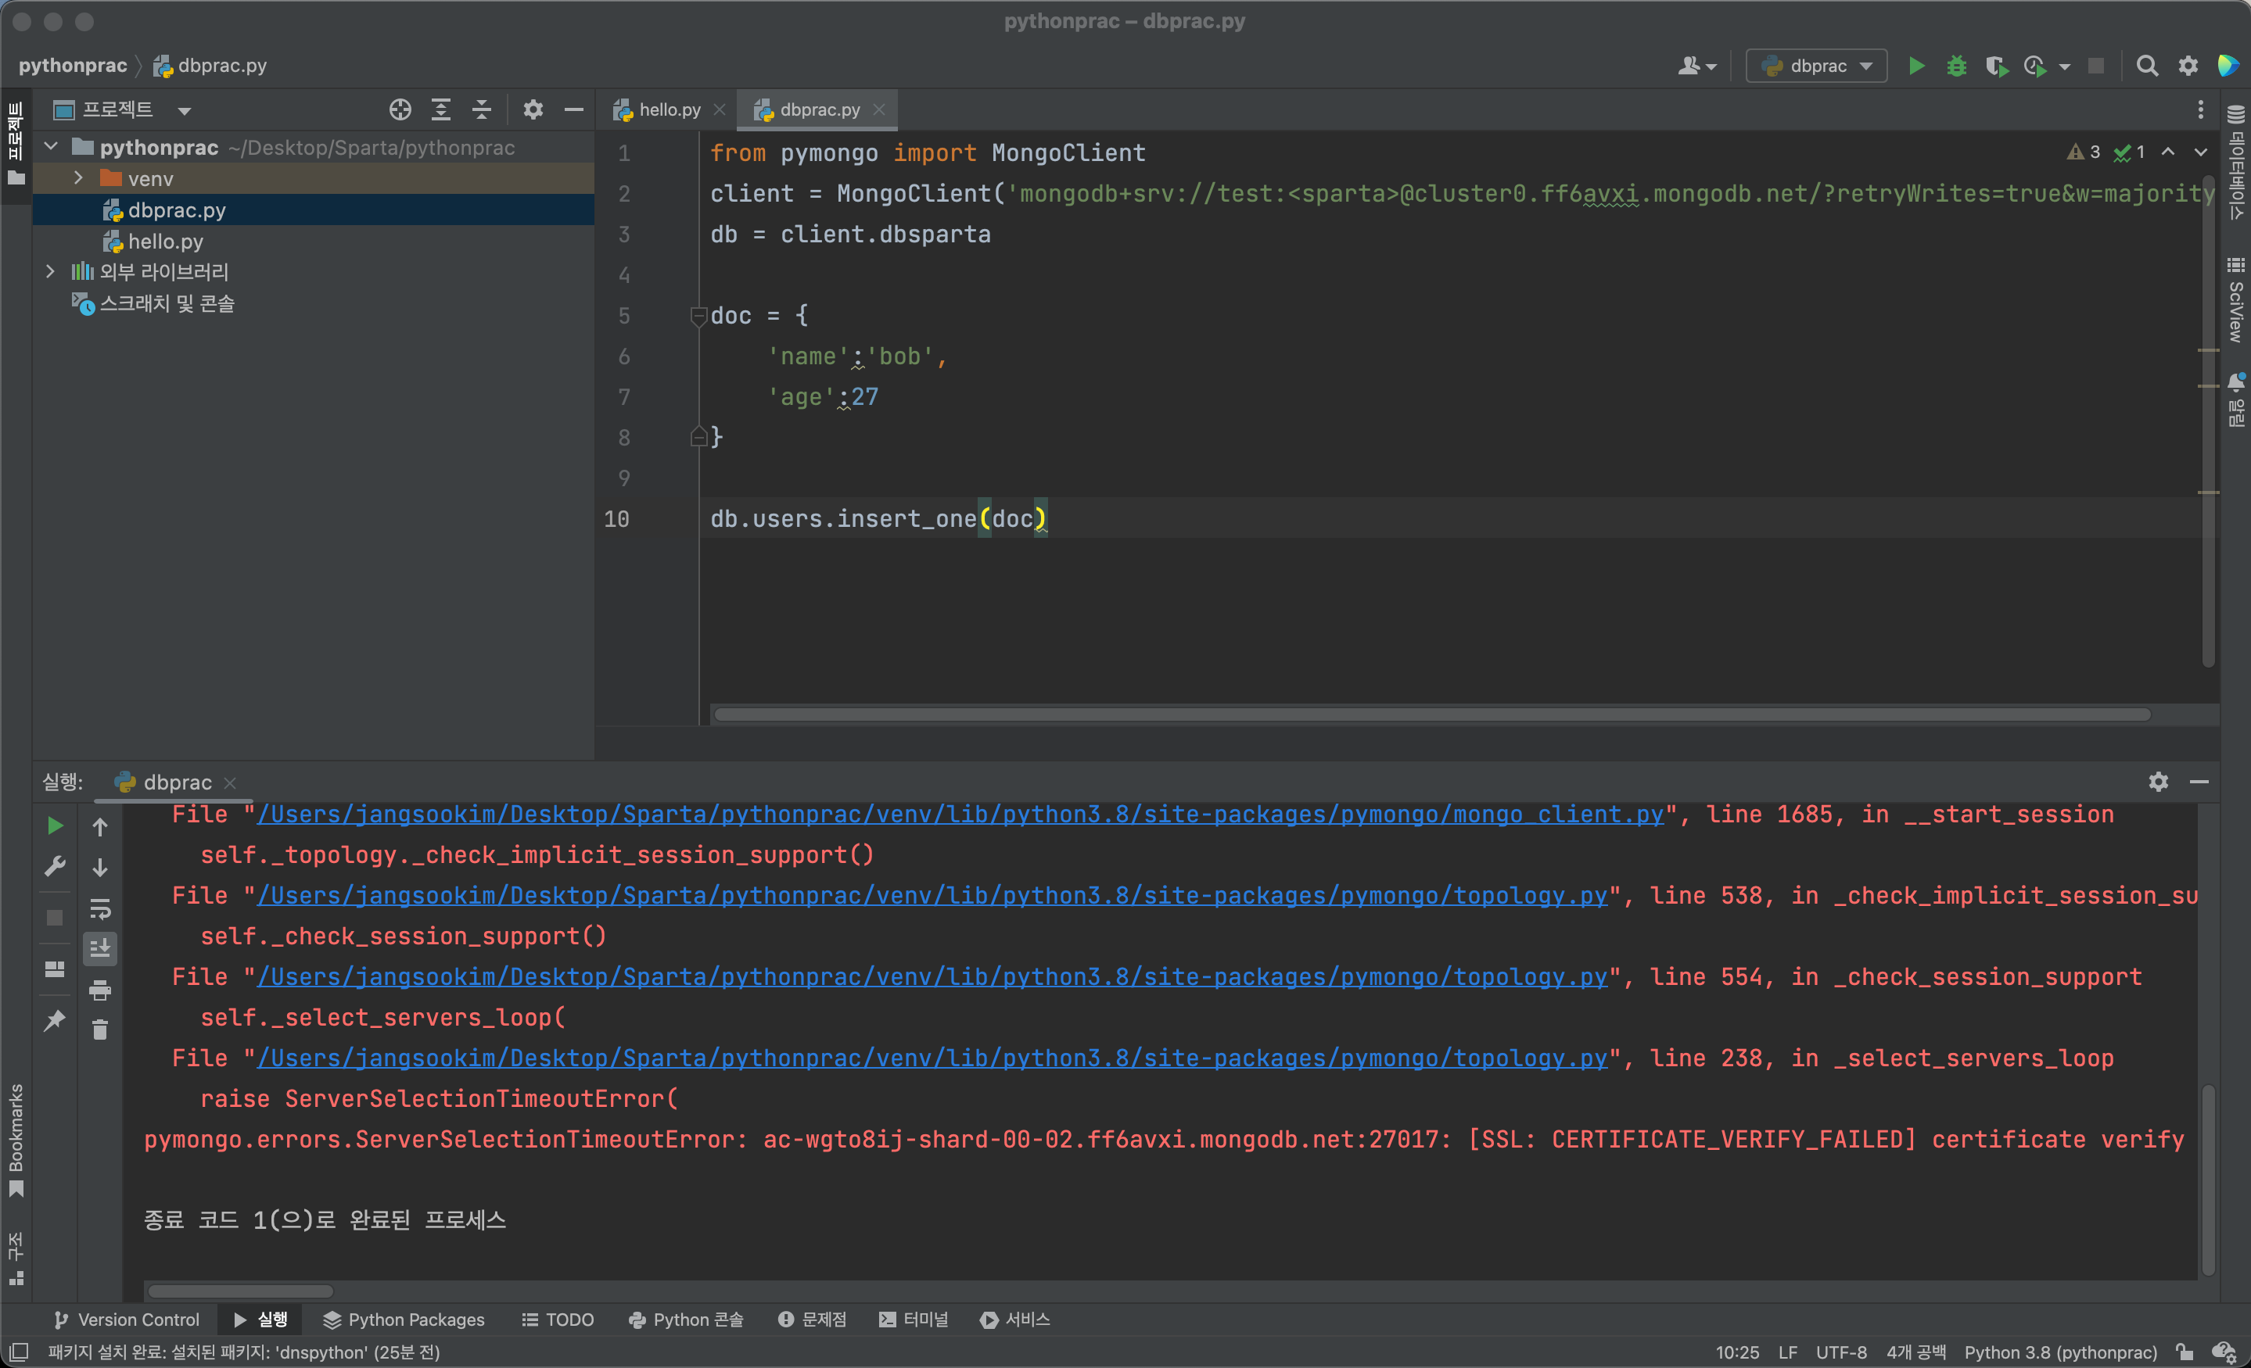Expand external libraries node
The height and width of the screenshot is (1368, 2251).
click(x=51, y=271)
